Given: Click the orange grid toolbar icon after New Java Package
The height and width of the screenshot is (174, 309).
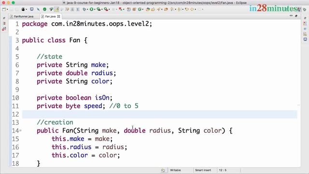Looking at the screenshot, I should 134,9.
